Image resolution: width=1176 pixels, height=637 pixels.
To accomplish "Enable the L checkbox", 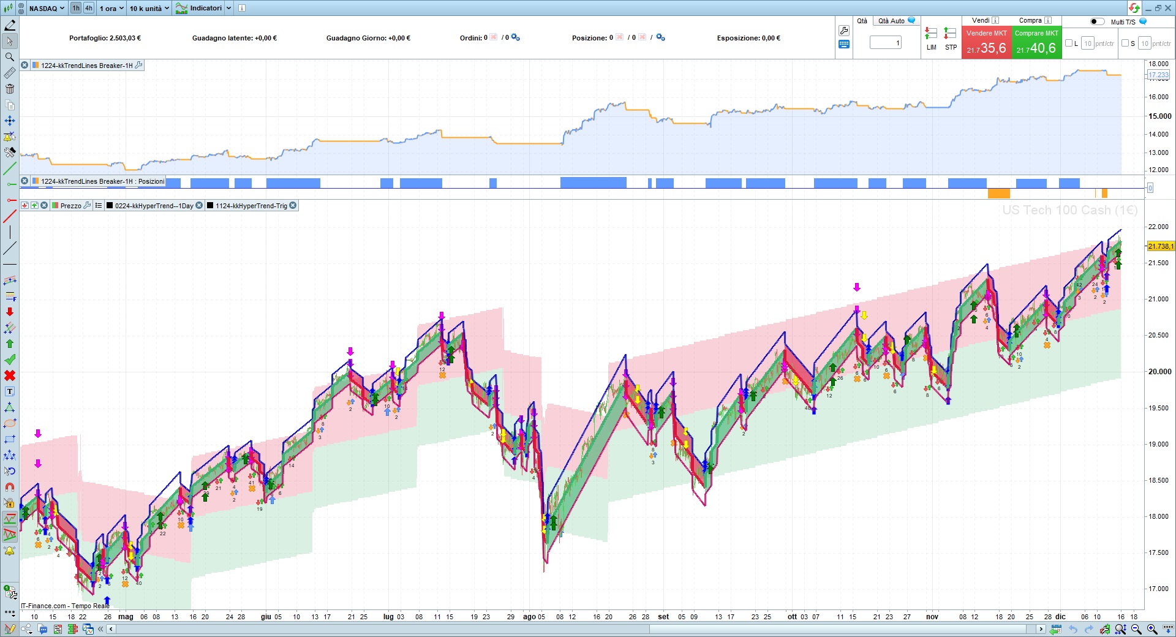I will coord(1069,43).
